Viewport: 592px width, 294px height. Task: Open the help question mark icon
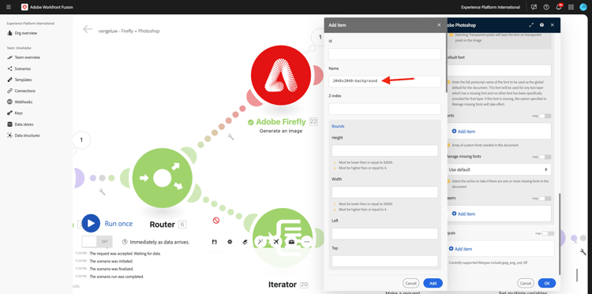[x=546, y=7]
